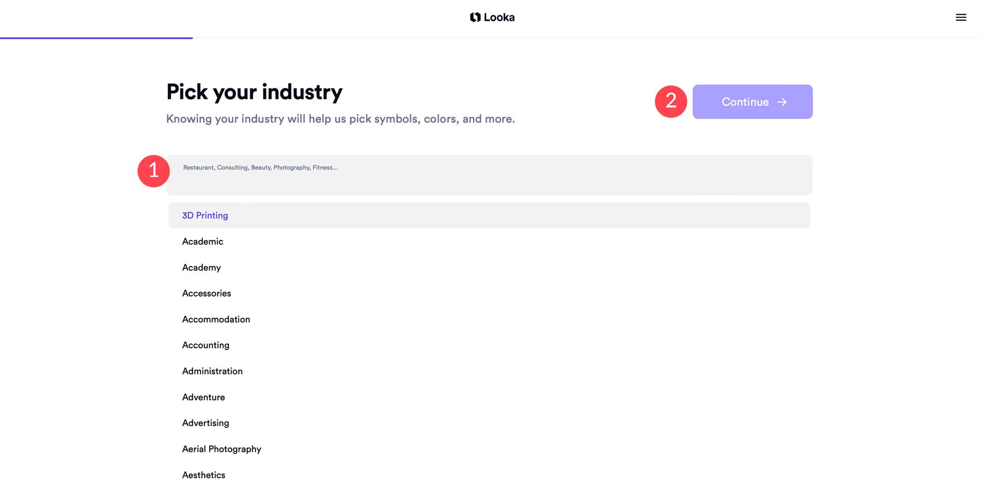981x490 pixels.
Task: Select the Academic industry
Action: [x=202, y=241]
